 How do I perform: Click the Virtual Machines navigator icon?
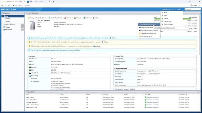click(4, 25)
